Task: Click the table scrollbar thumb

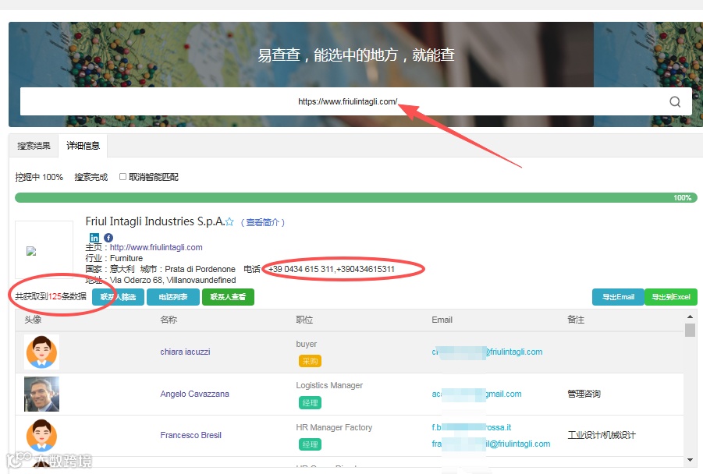Action: (690, 331)
